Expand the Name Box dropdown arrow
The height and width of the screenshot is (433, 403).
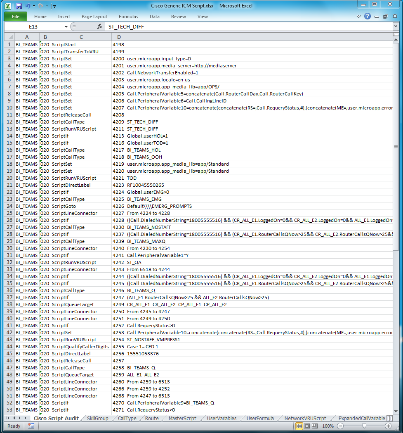point(66,27)
